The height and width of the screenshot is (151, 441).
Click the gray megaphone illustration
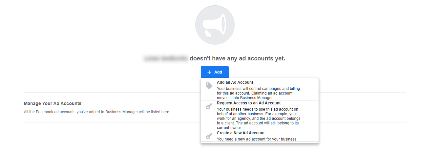(215, 25)
